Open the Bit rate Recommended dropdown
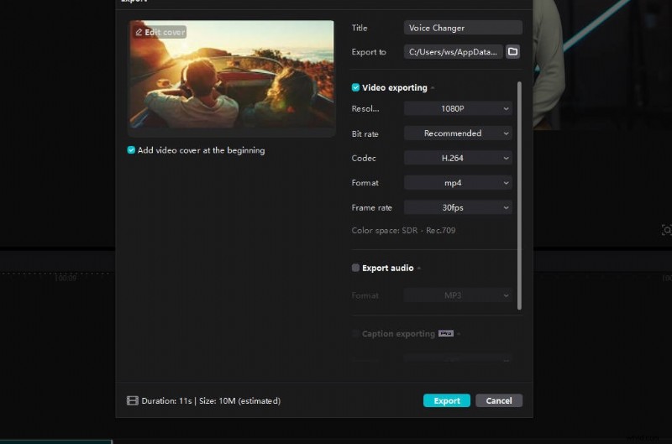The image size is (672, 444). (458, 133)
